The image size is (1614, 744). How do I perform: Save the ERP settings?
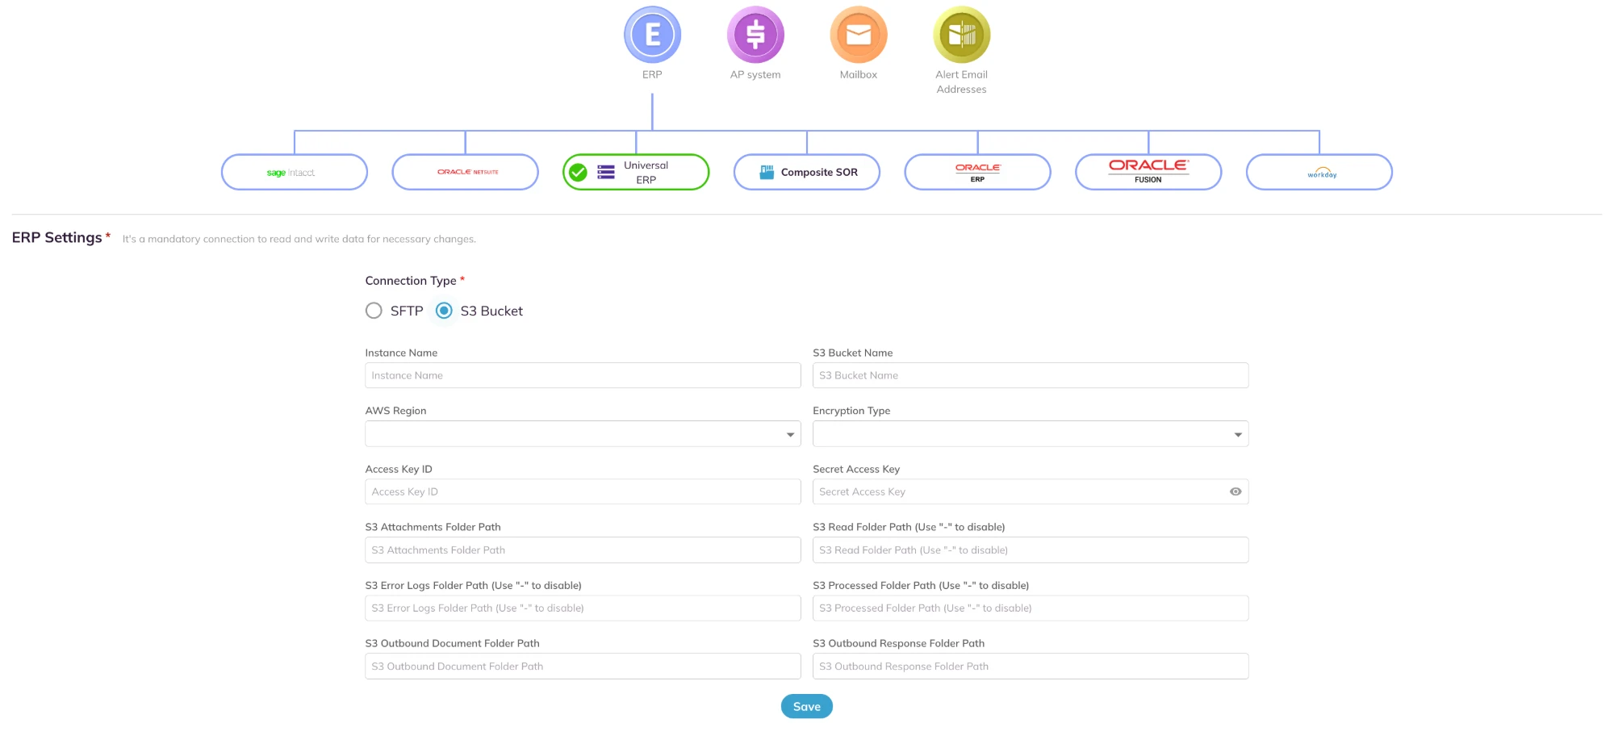click(x=807, y=707)
